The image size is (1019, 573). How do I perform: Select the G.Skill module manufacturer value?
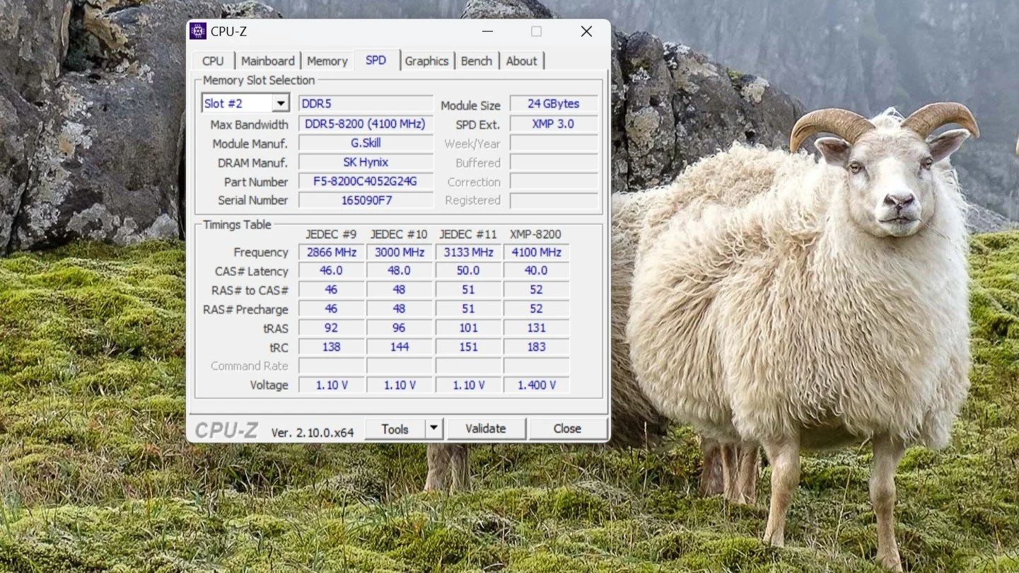pos(366,143)
